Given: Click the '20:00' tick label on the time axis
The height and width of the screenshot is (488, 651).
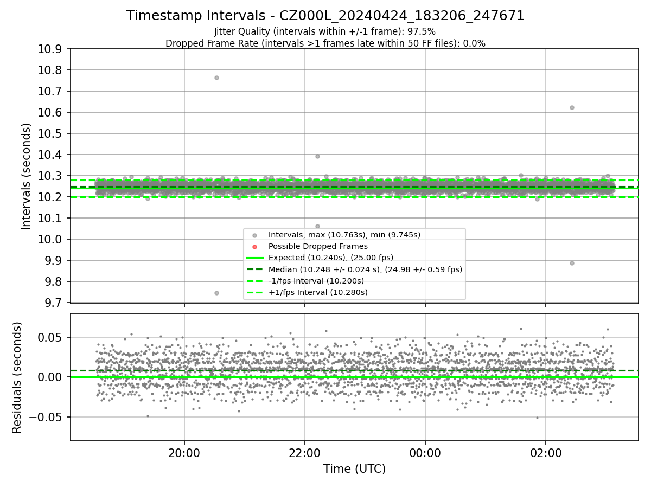Looking at the screenshot, I should click(x=184, y=453).
